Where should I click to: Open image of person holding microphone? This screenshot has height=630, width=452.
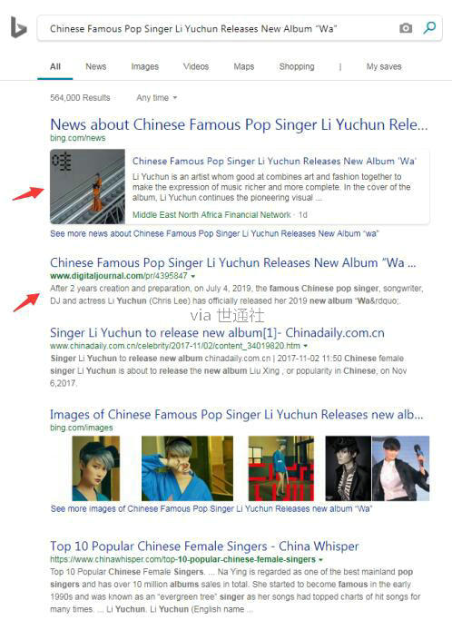401,468
